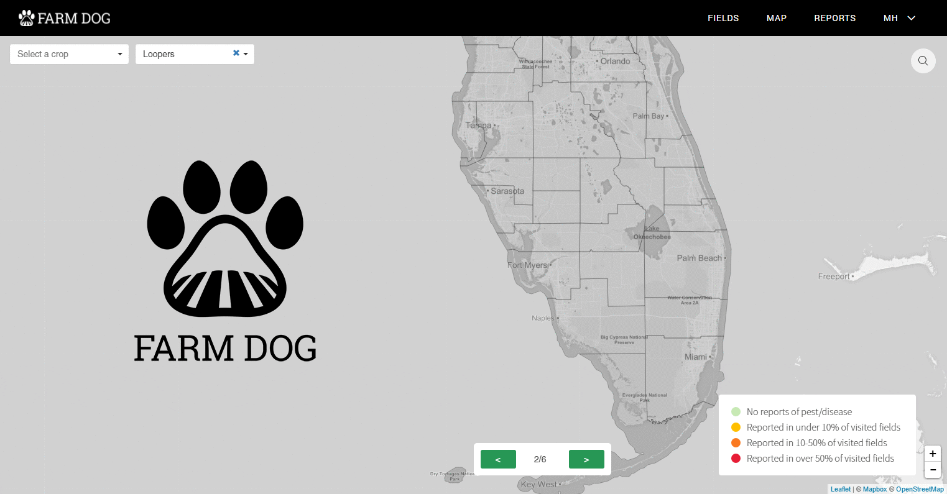Image resolution: width=947 pixels, height=494 pixels.
Task: Click the Sarasota map label
Action: click(507, 191)
